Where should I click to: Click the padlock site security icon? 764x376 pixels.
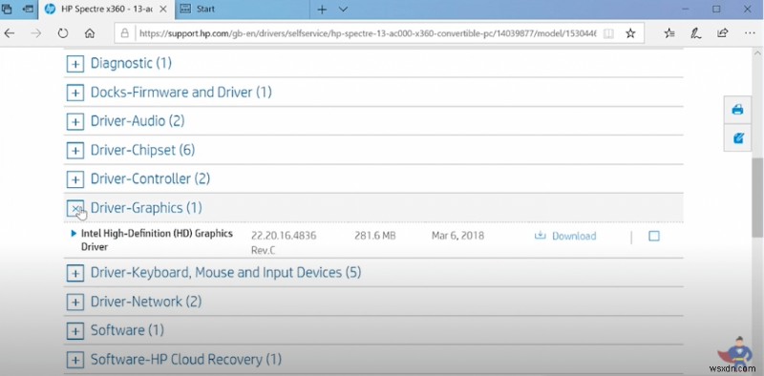(x=125, y=33)
